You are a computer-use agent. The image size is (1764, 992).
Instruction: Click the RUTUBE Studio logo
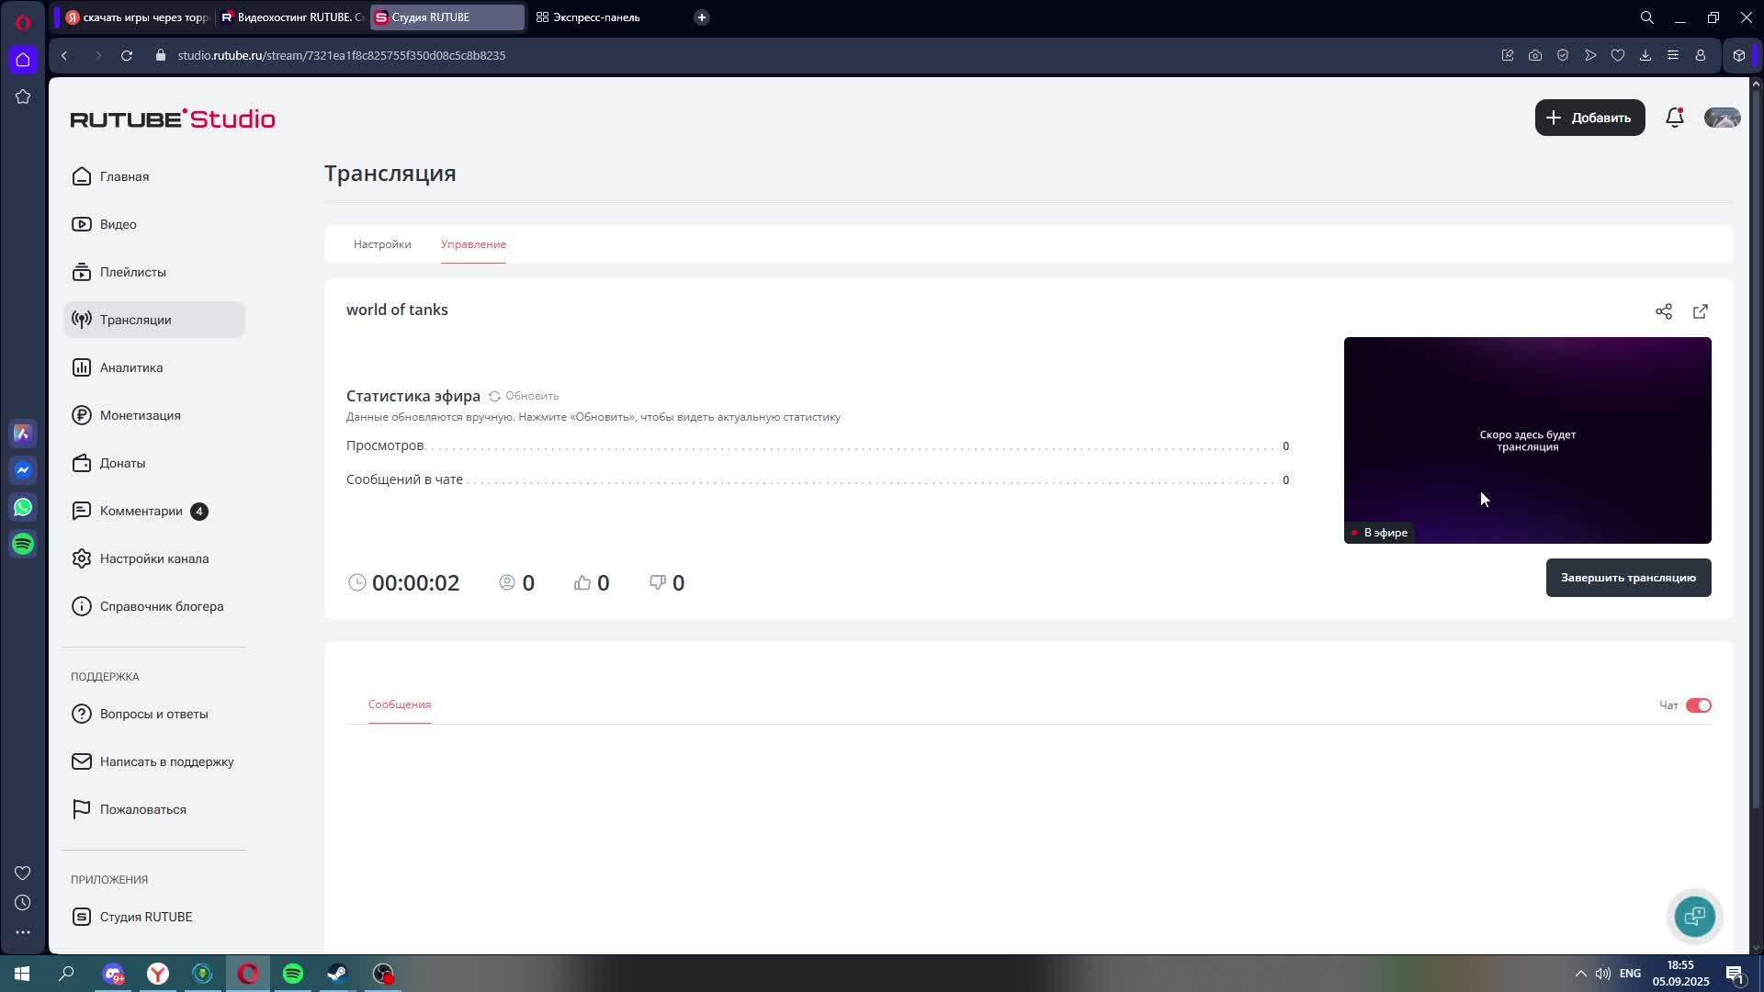173,118
